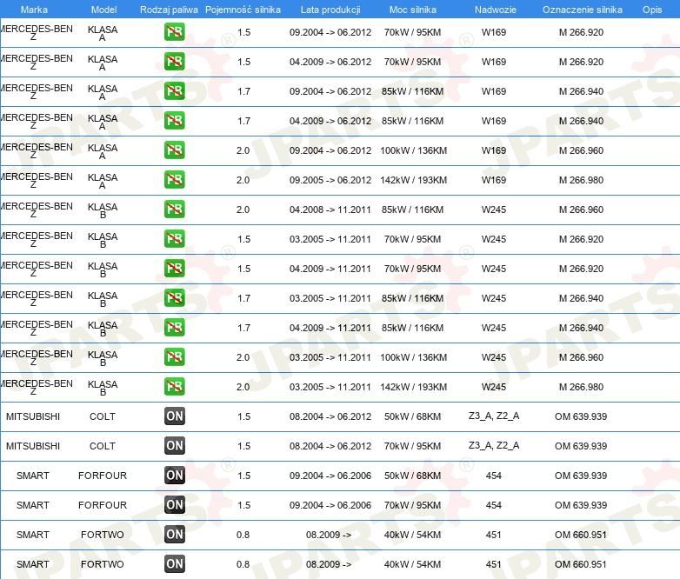Click ON diesel icon for Colt 50kW row
This screenshot has height=579, width=680.
pyautogui.click(x=174, y=416)
